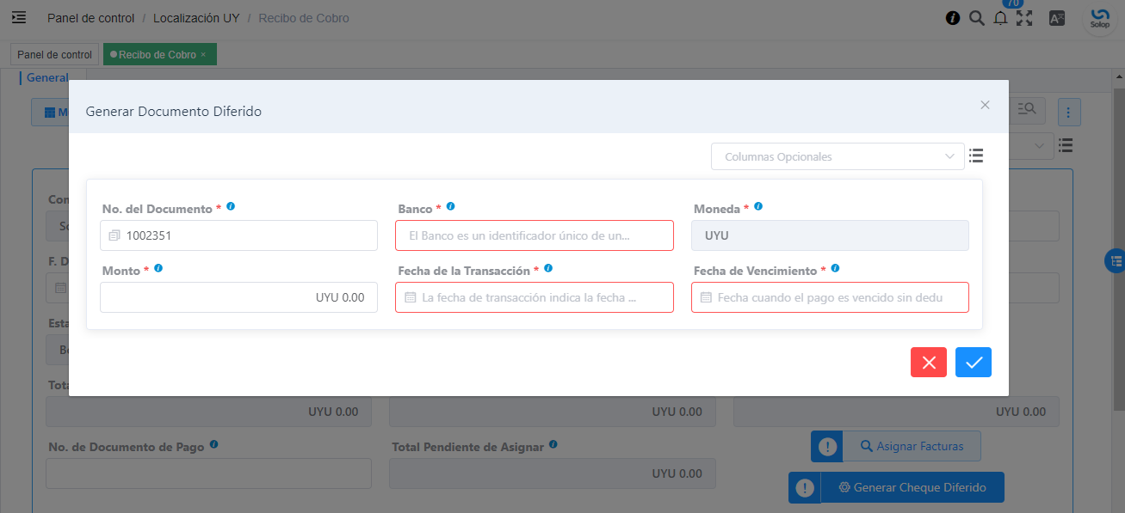This screenshot has width=1125, height=513.
Task: Confirm with the blue checkmark button
Action: point(974,363)
